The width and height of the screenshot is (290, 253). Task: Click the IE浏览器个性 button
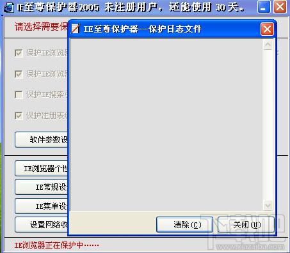[x=42, y=169]
